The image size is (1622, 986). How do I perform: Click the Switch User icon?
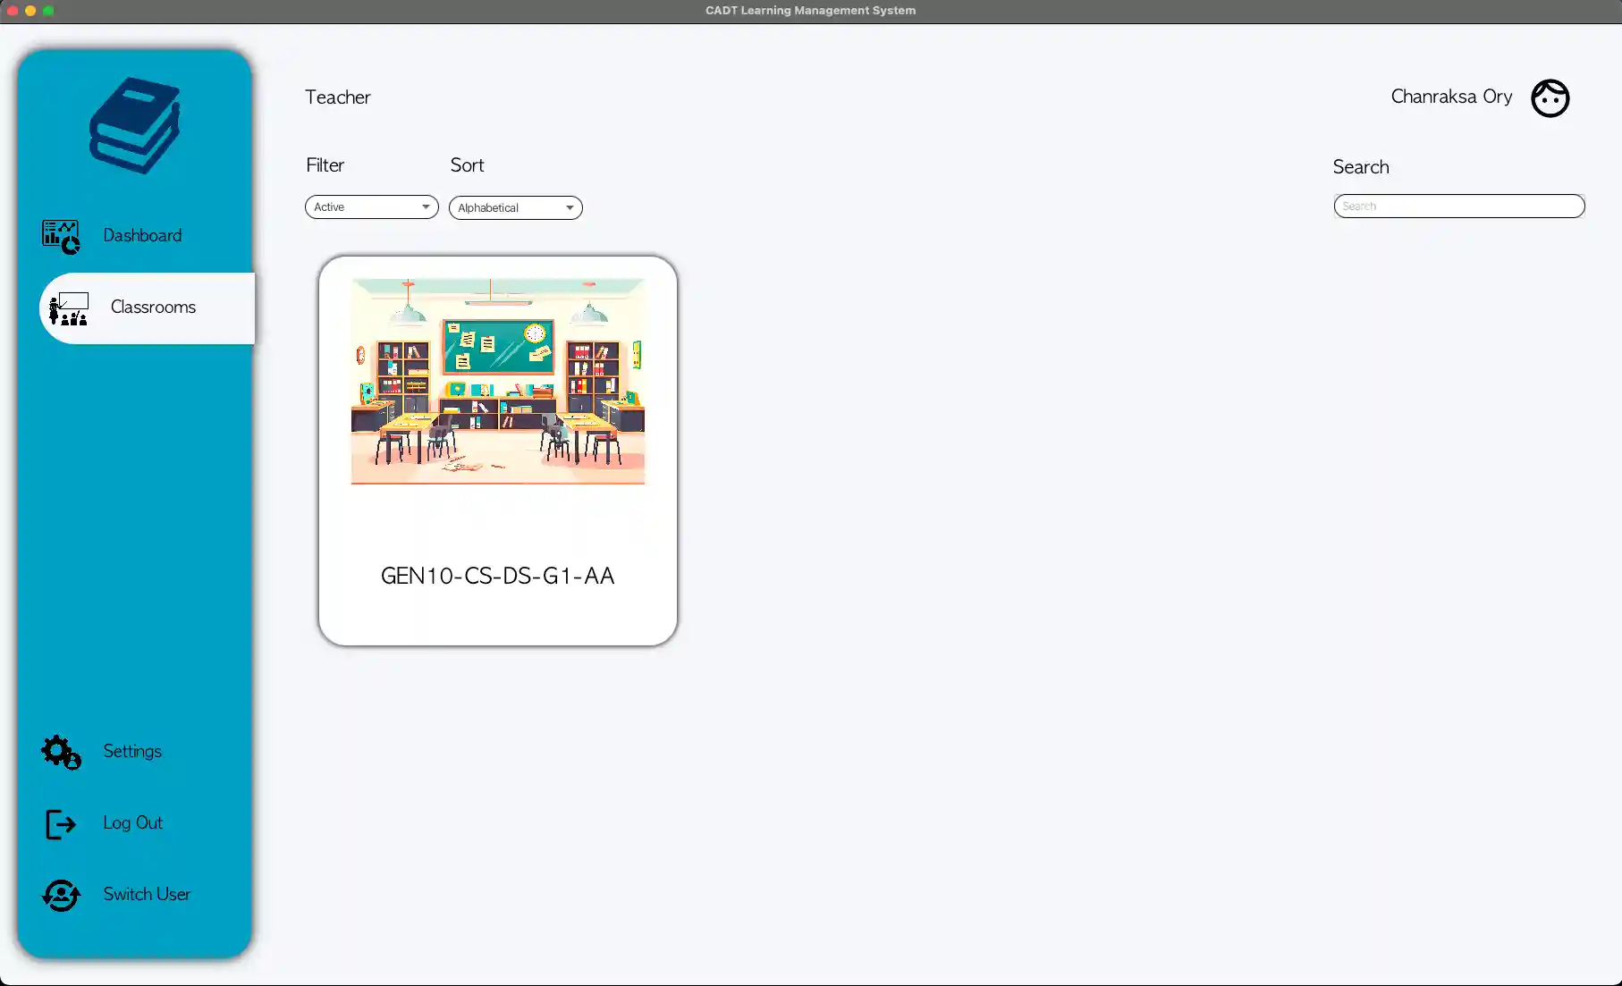pos(60,895)
